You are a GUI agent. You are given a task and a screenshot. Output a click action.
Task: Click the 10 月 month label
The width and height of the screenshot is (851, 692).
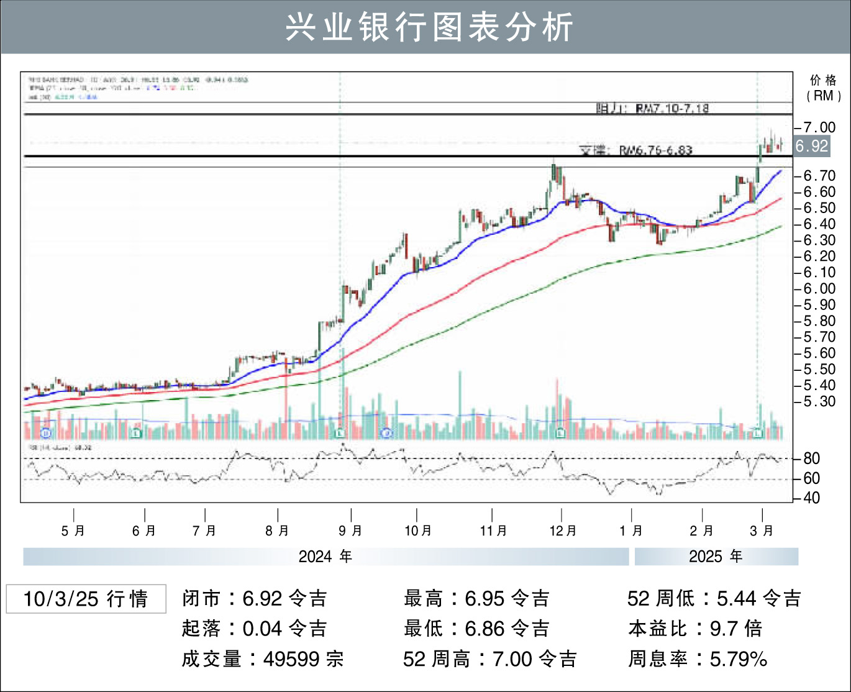(418, 531)
